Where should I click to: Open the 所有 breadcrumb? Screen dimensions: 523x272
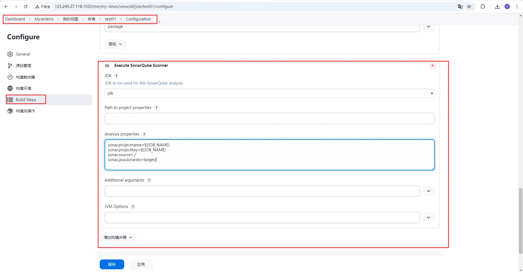92,19
